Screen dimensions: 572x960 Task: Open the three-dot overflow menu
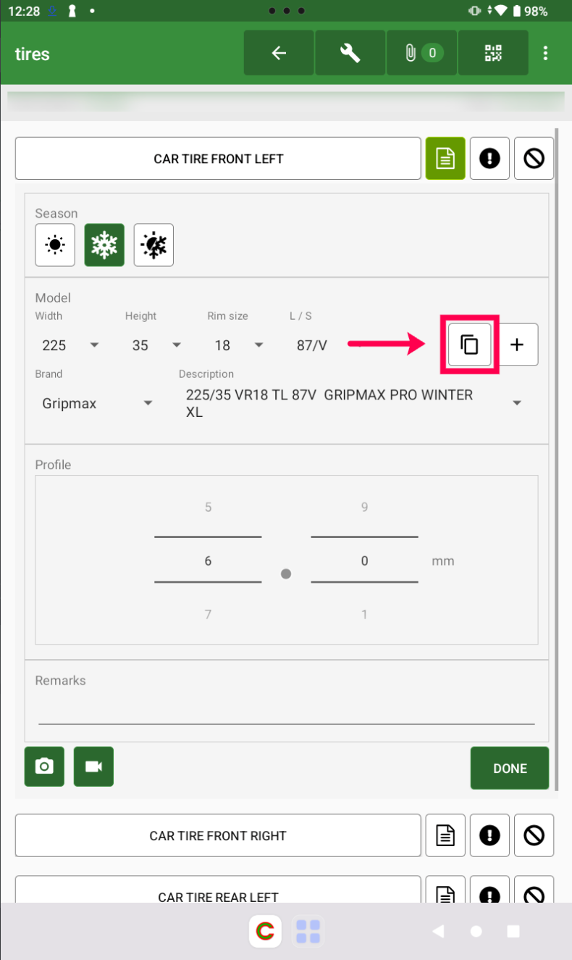(x=545, y=53)
